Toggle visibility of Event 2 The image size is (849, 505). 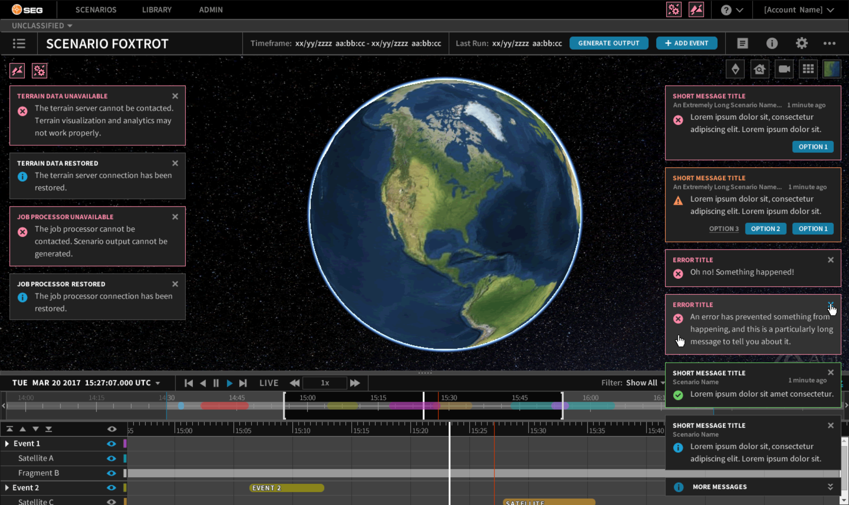tap(111, 488)
